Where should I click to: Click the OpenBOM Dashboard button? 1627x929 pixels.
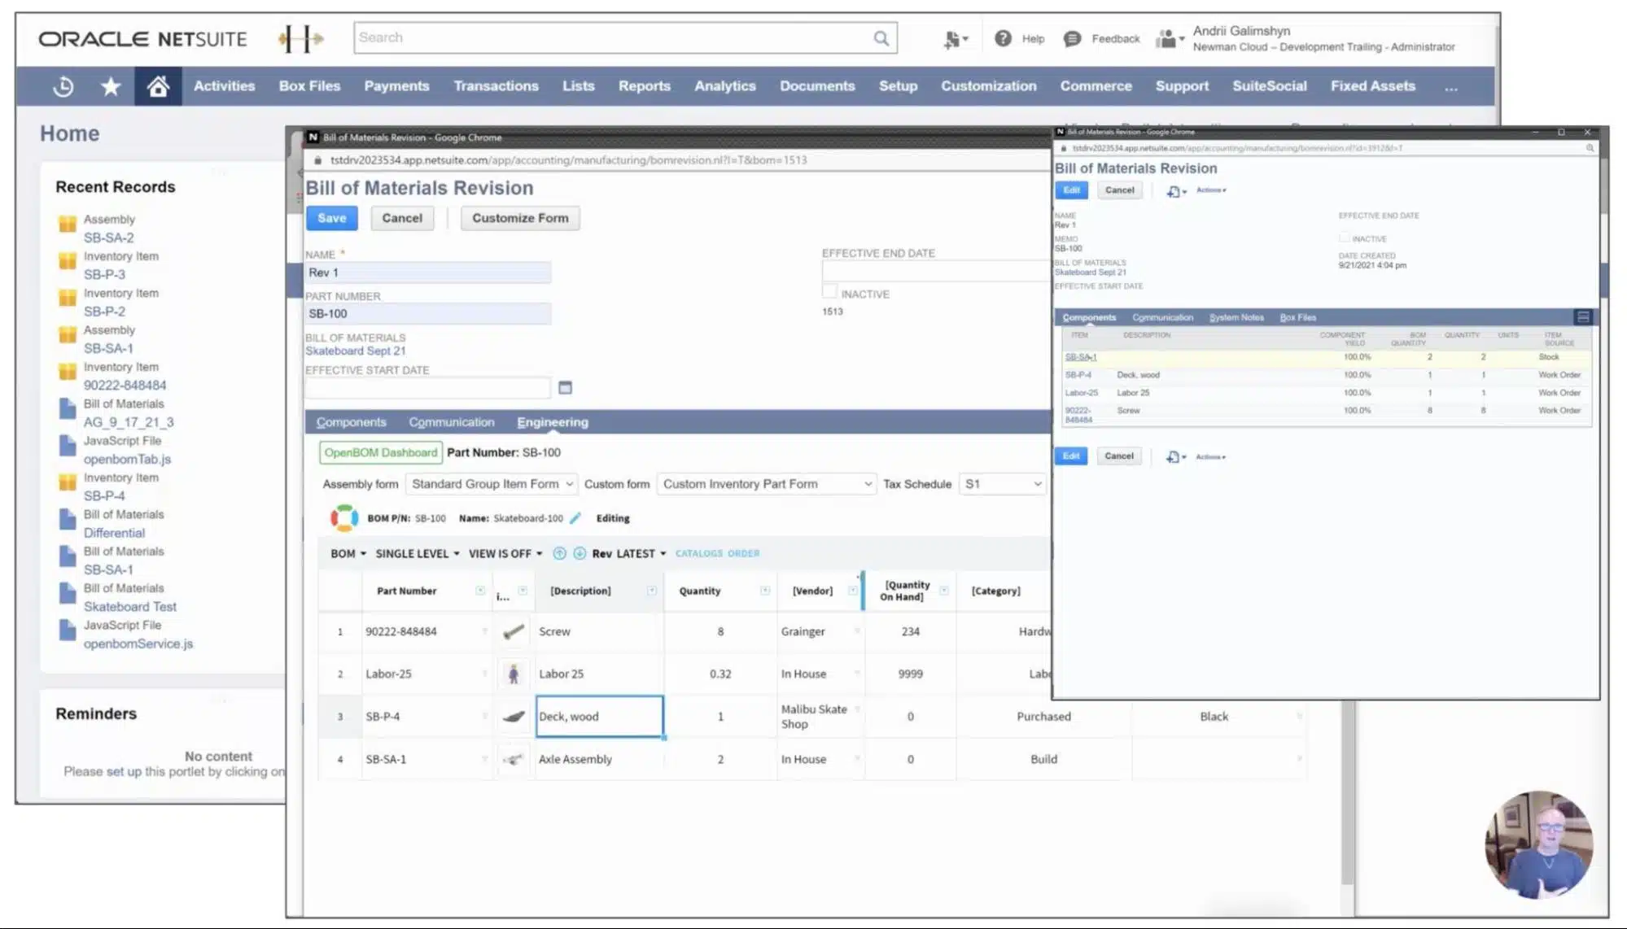point(380,452)
